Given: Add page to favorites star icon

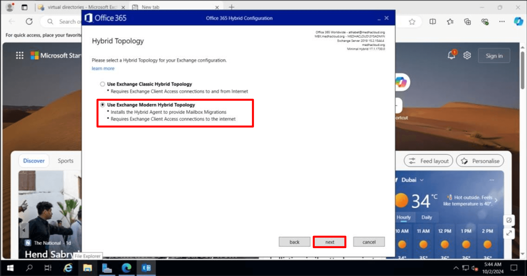Looking at the screenshot, I should click(x=412, y=22).
